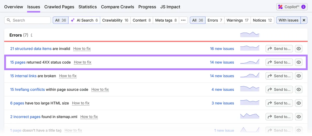Open 15 hreflang conflicts link

coord(28,90)
